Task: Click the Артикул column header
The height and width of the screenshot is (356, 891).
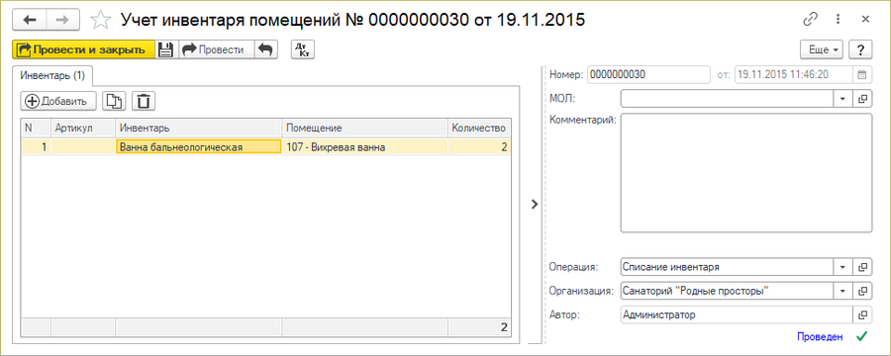Action: click(x=83, y=128)
